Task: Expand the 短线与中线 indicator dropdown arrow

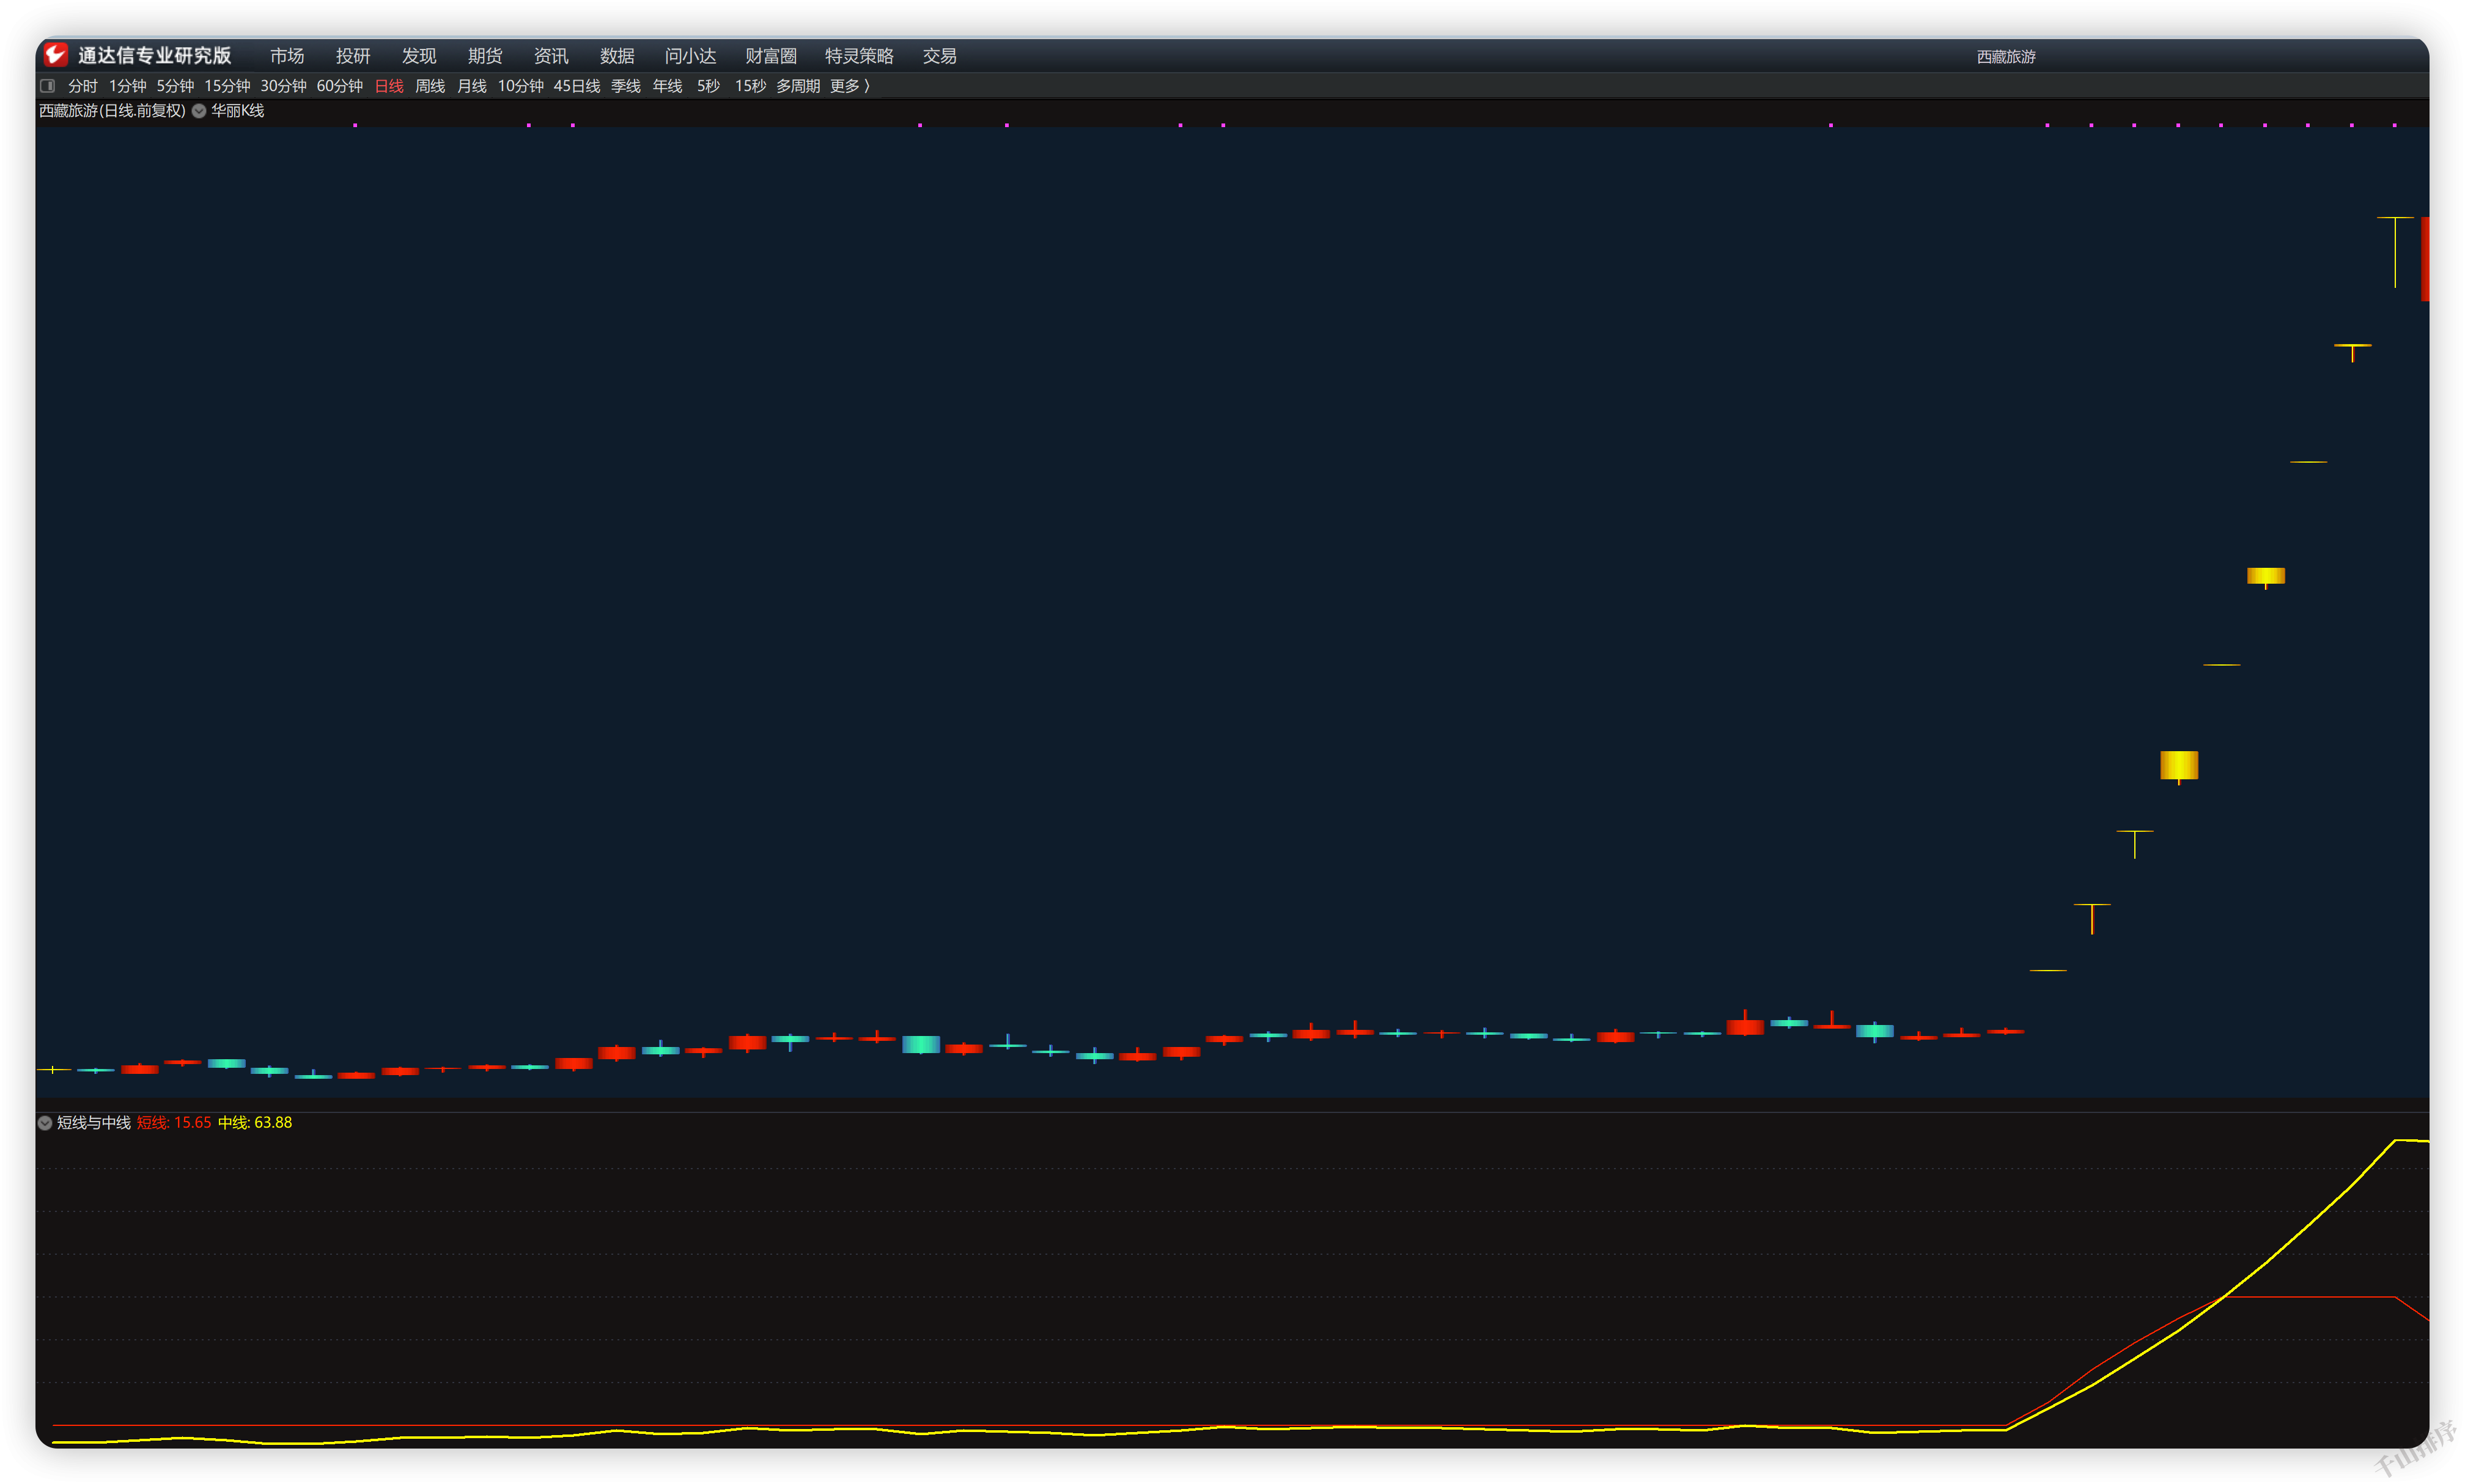Action: coord(45,1123)
